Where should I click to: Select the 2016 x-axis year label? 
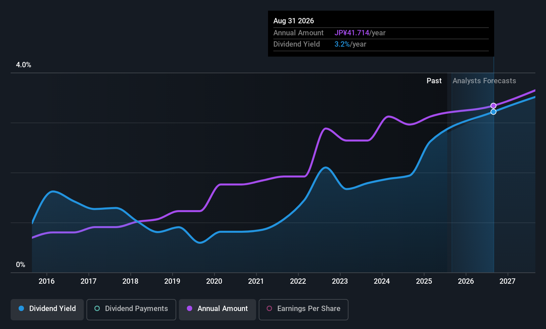point(47,281)
